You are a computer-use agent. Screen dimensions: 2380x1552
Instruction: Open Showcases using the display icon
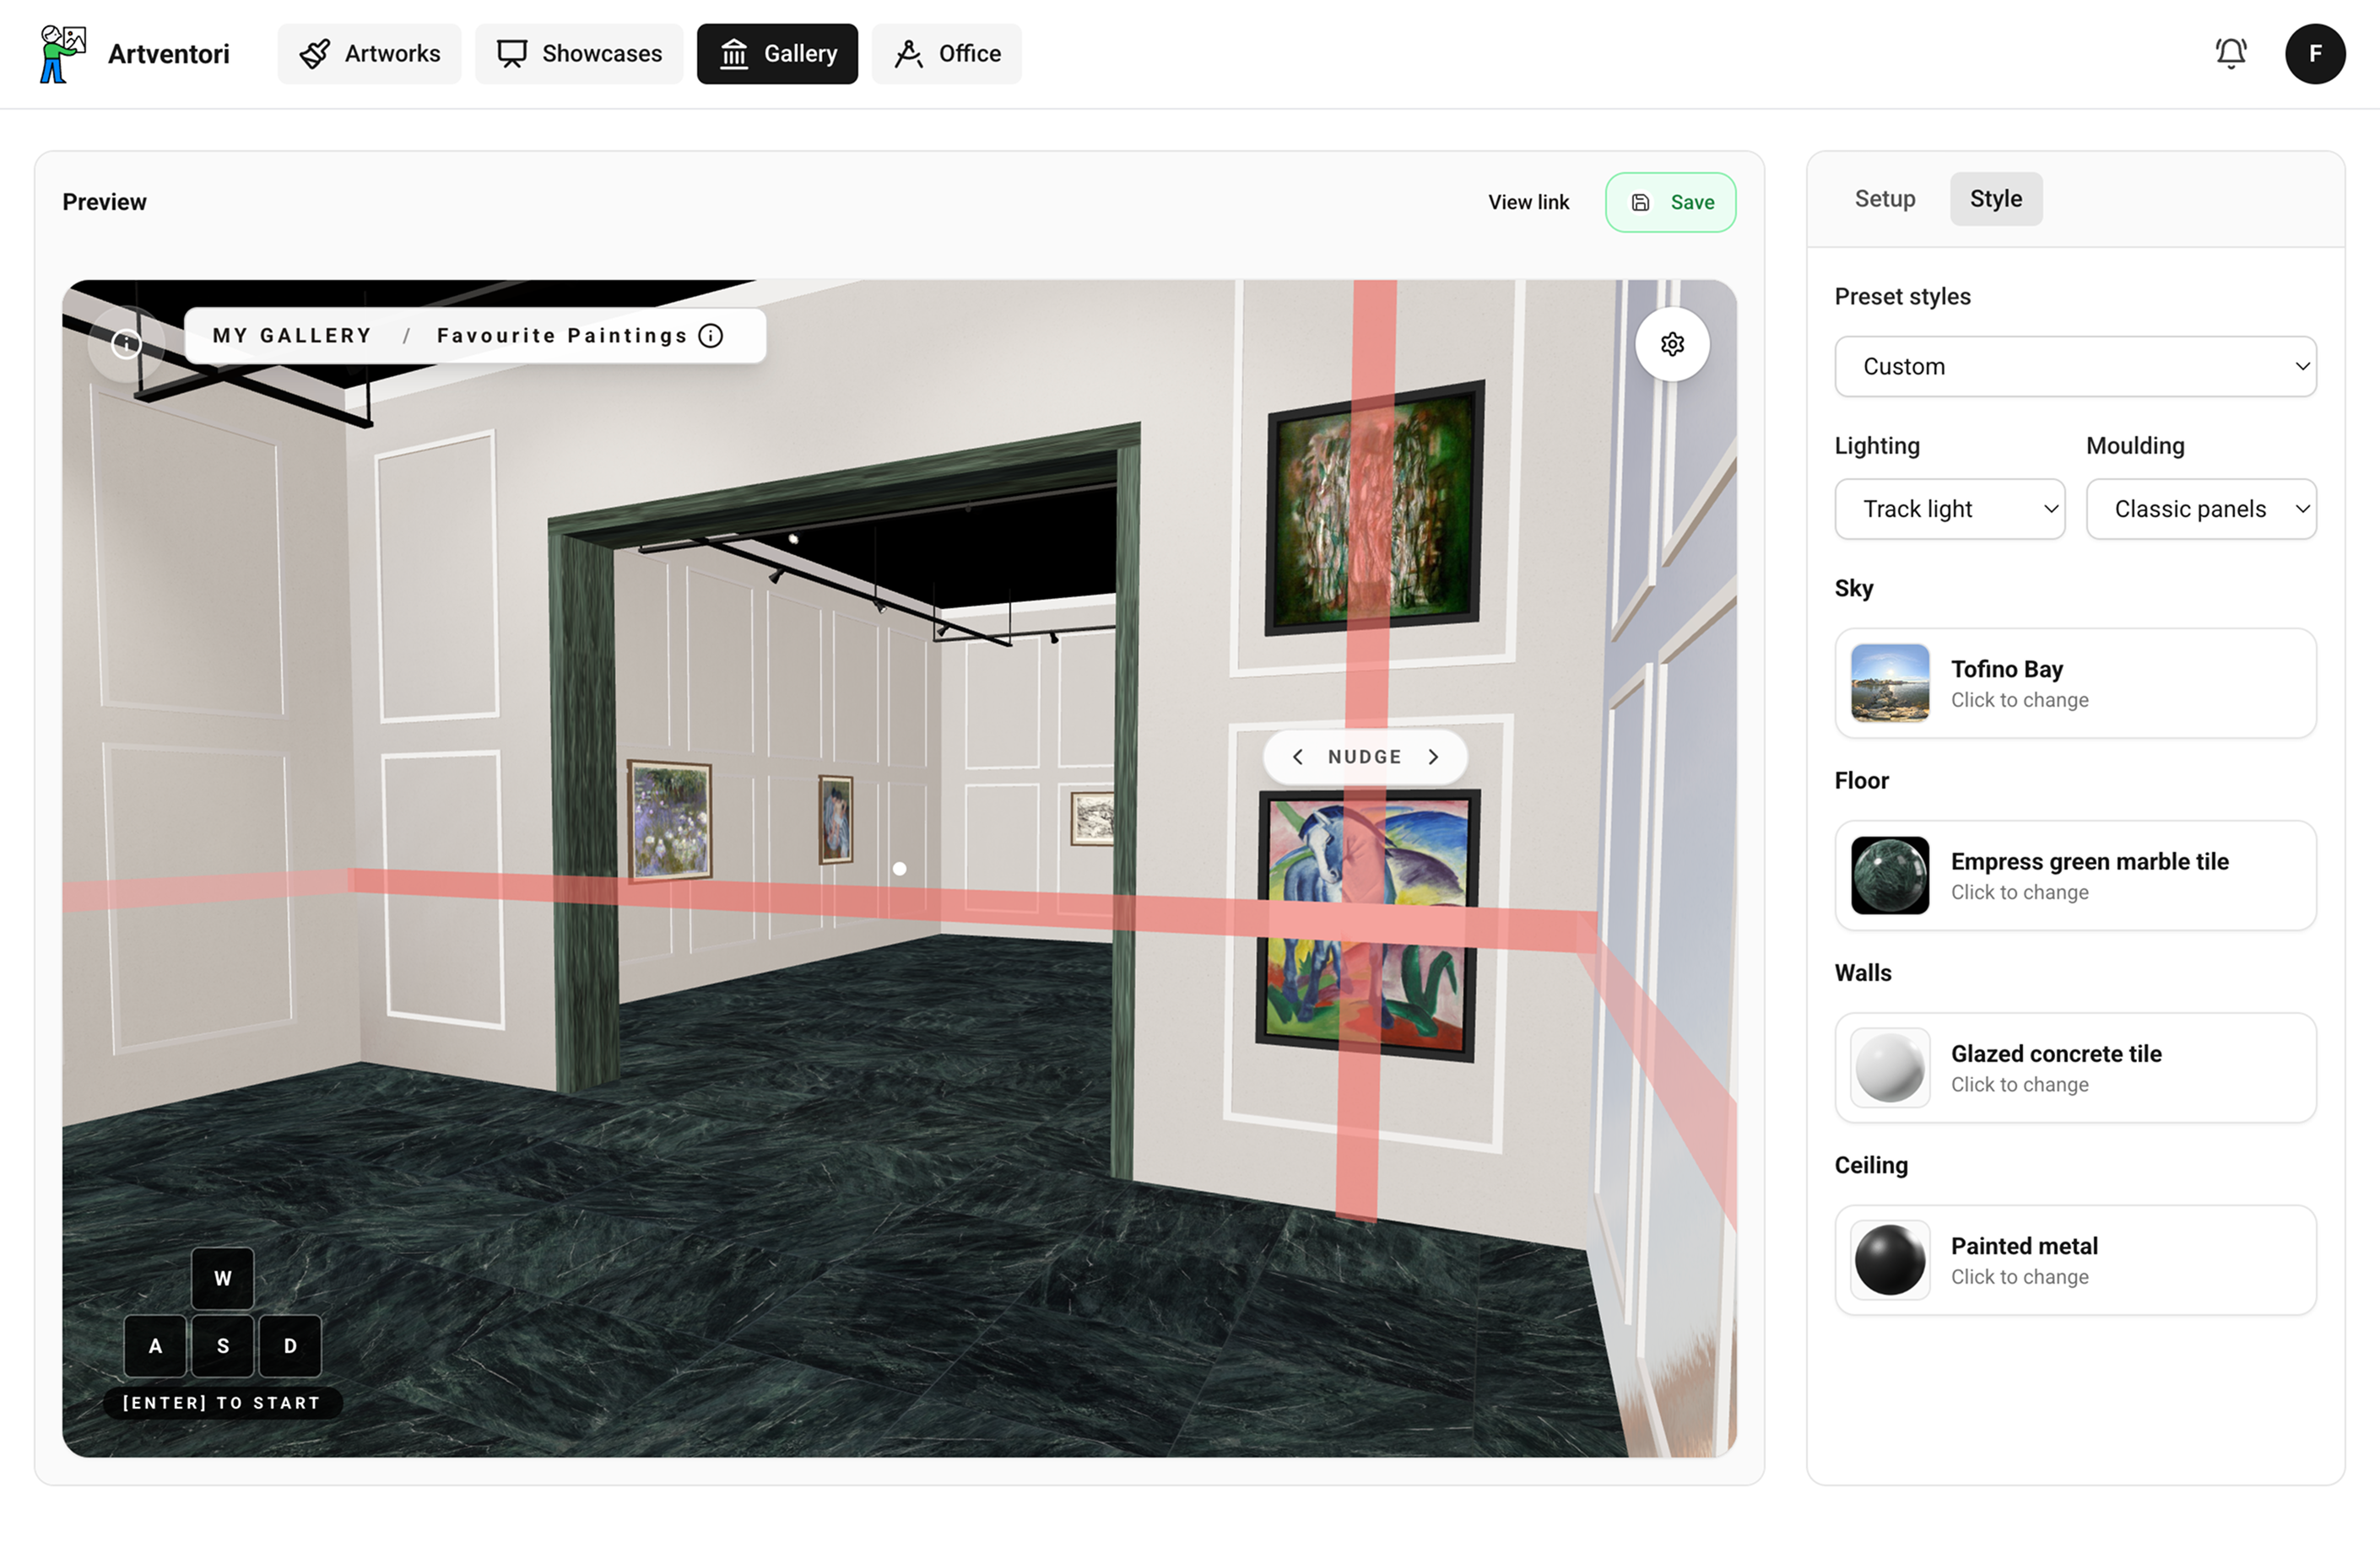511,53
